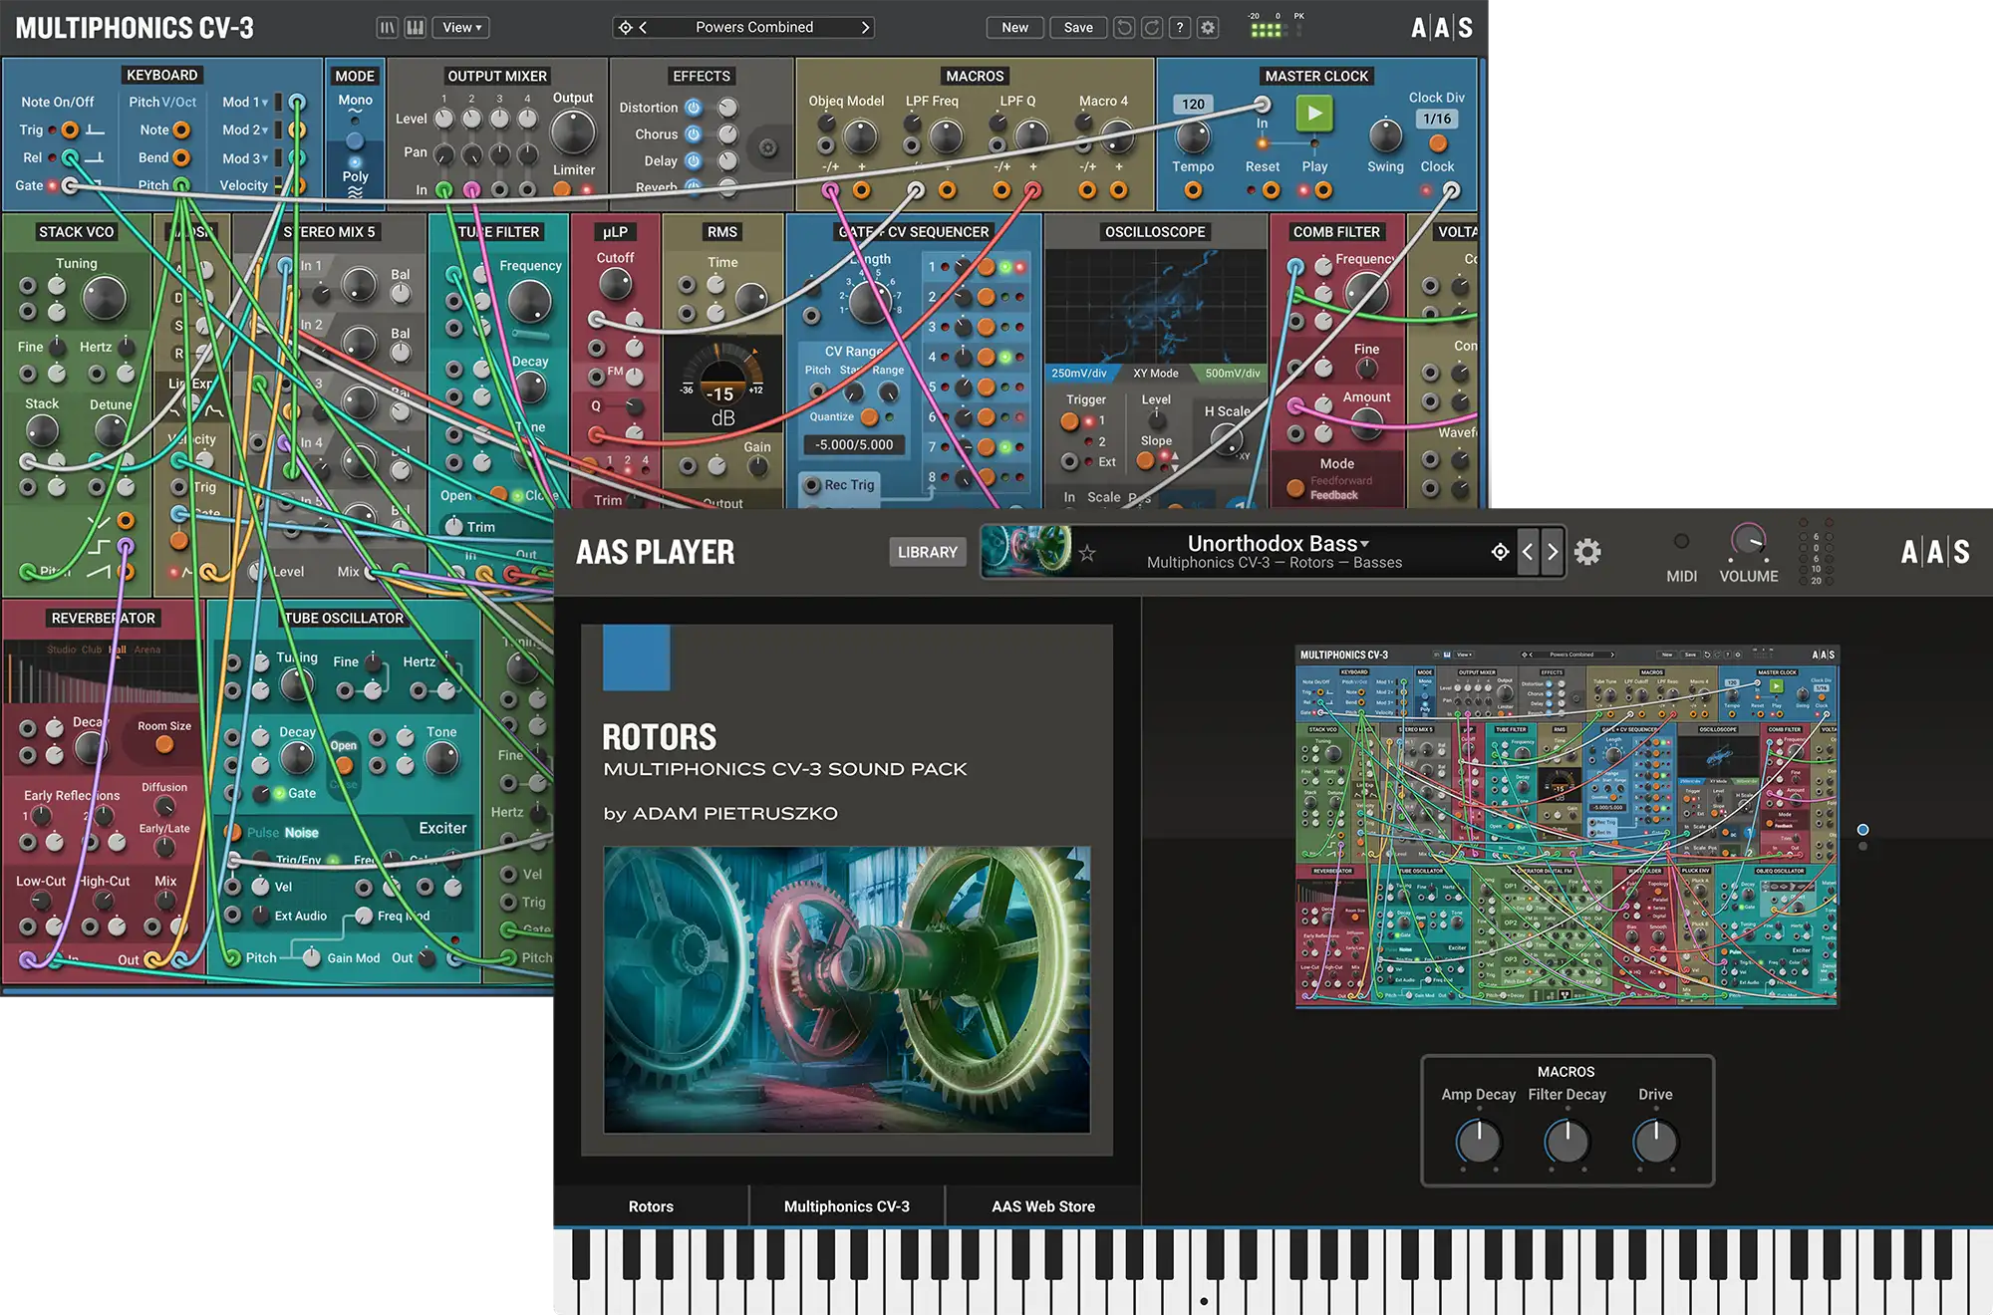
Task: Click the Save button in Multiphonics
Action: pos(1078,28)
